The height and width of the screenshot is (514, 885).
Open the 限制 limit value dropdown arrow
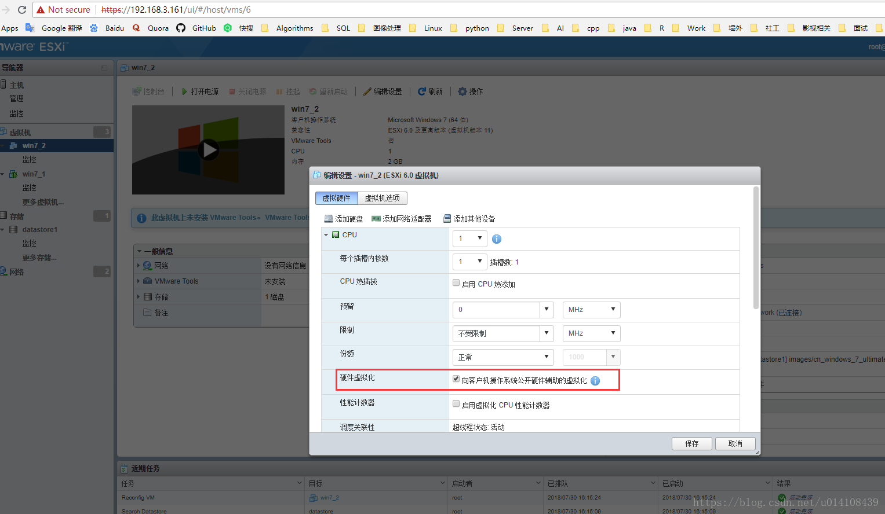tap(547, 333)
